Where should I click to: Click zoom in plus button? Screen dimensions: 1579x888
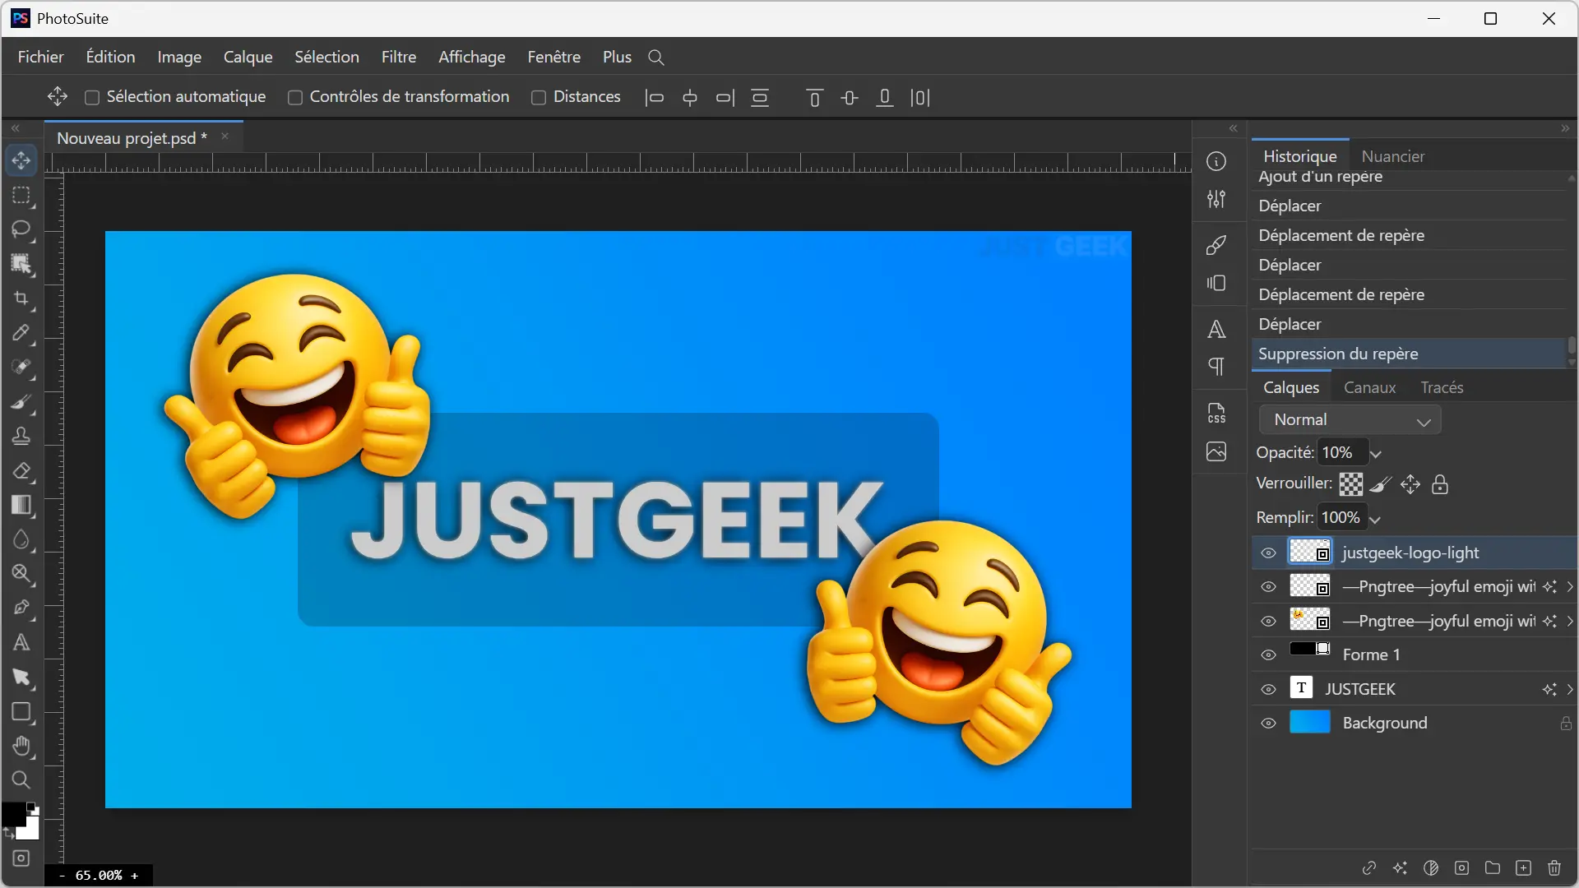[135, 876]
